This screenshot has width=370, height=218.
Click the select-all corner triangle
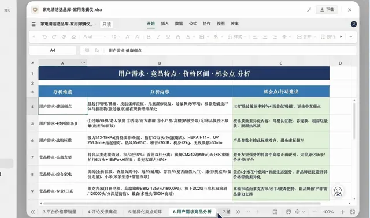(32, 63)
